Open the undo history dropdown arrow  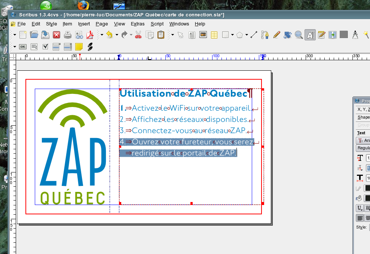(116, 35)
